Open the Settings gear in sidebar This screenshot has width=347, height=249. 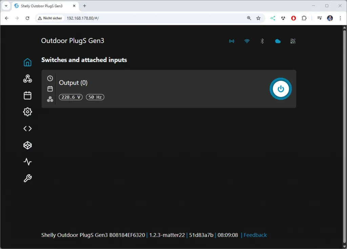[27, 112]
